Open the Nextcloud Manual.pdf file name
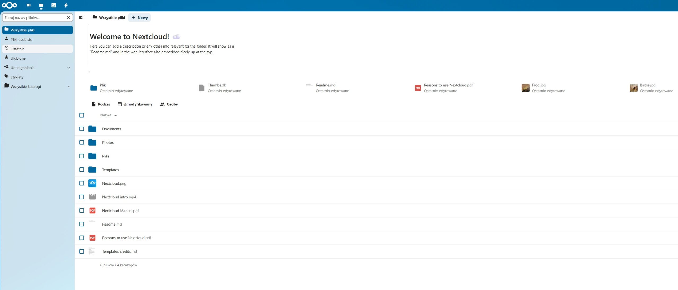This screenshot has width=678, height=290. [x=121, y=211]
